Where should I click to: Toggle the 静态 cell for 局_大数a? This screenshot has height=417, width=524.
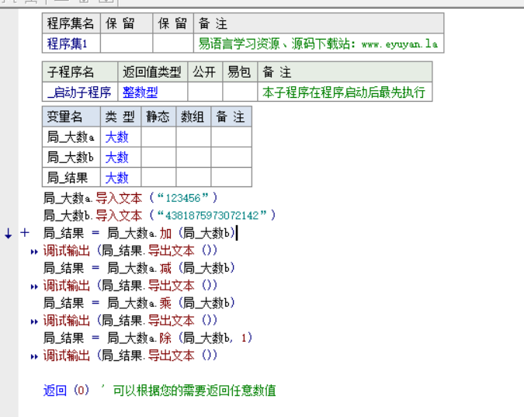(158, 137)
